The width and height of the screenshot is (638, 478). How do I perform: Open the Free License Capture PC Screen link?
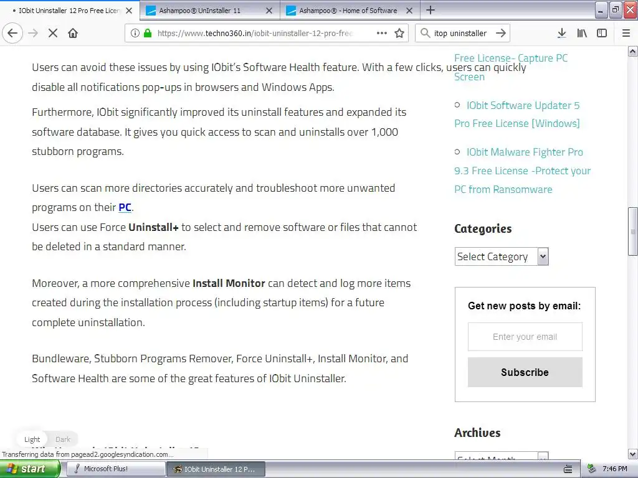point(511,67)
